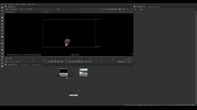Image resolution: width=197 pixels, height=110 pixels.
Task: Open the Properties pane content menu icon
Action: click(135, 7)
